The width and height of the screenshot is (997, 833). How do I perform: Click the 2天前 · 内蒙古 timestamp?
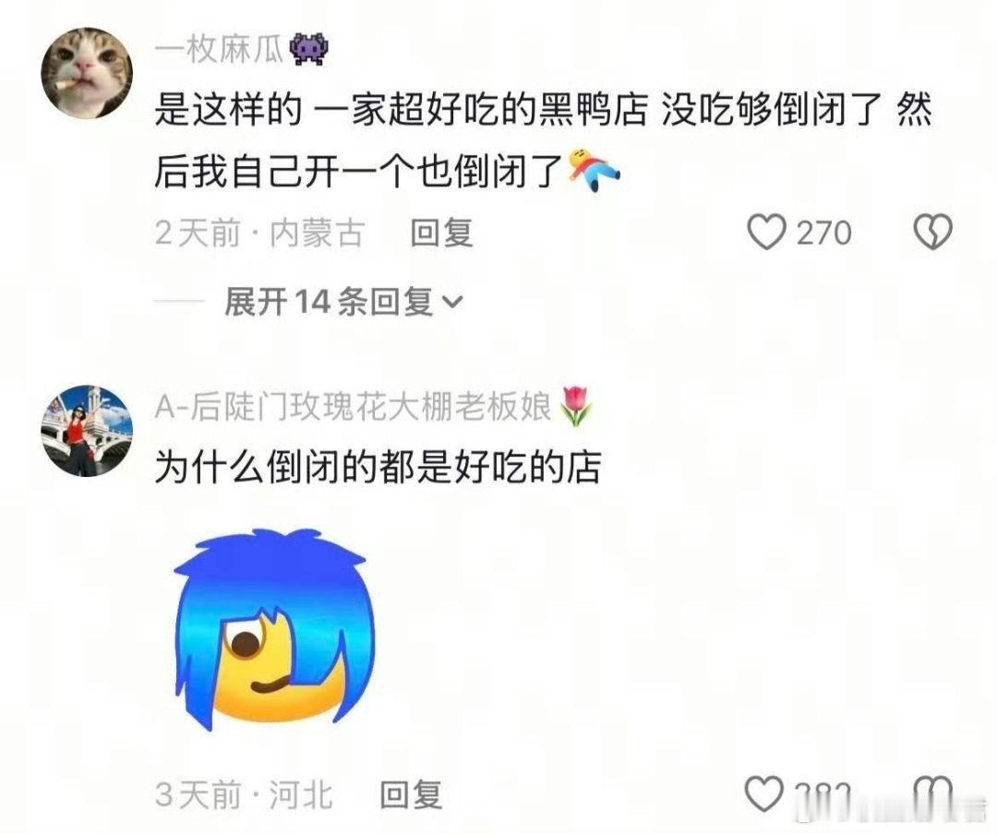coord(260,232)
